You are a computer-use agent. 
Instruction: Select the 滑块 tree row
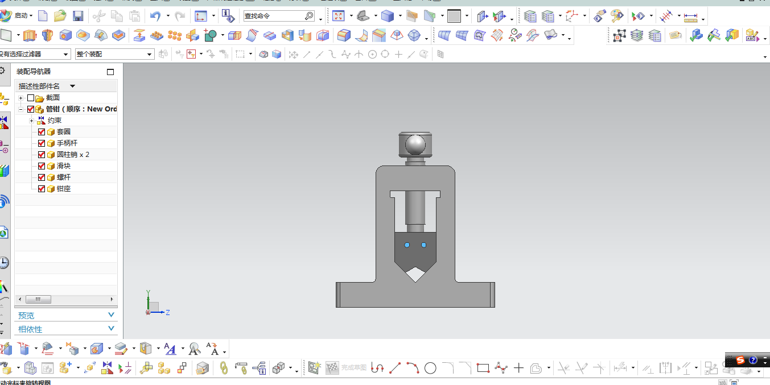coord(66,166)
